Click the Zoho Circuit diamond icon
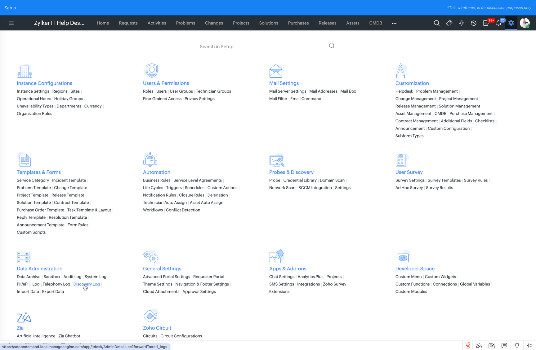Screen dimensions: 536x350 click(151, 316)
